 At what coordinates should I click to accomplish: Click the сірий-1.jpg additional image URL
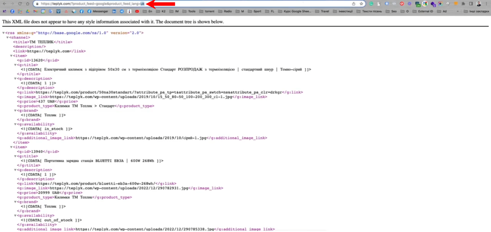pos(141,138)
